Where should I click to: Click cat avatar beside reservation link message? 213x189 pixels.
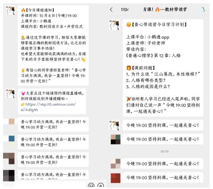10,93
